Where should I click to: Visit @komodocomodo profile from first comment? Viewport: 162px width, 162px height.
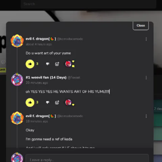coord(70,39)
